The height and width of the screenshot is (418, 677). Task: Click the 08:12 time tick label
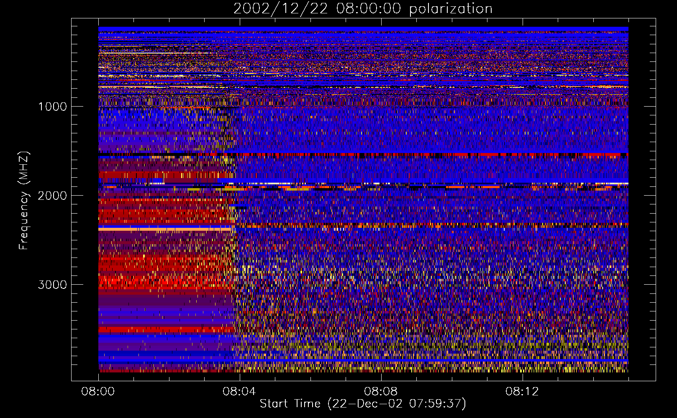click(522, 392)
